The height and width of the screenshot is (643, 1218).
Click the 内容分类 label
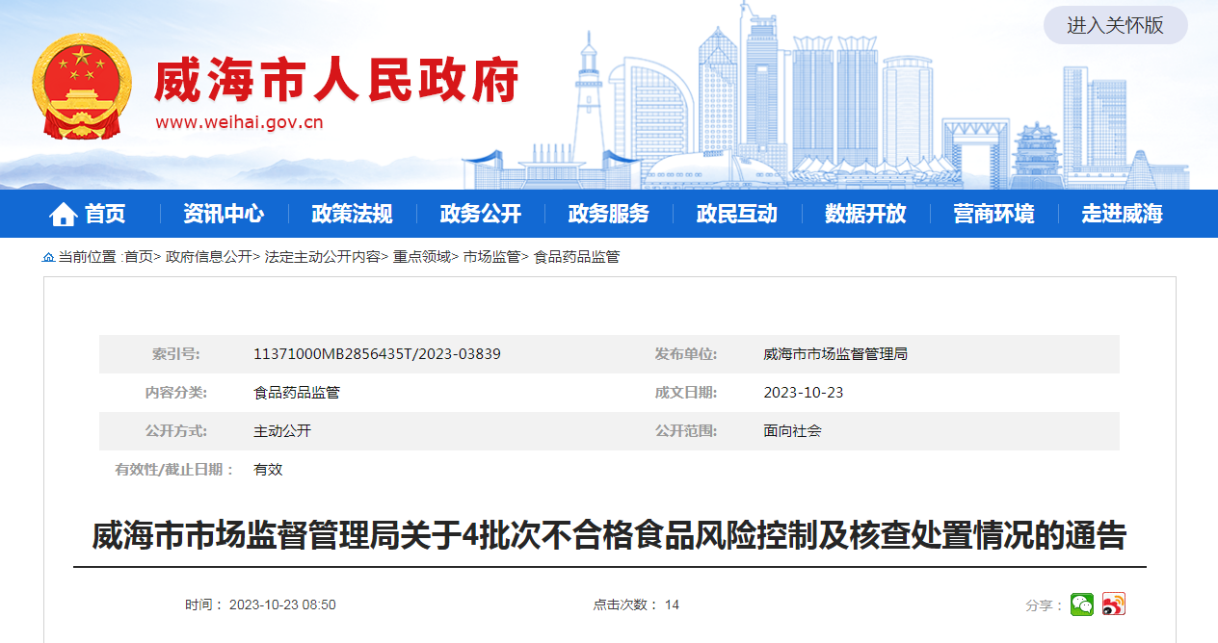[x=175, y=393]
